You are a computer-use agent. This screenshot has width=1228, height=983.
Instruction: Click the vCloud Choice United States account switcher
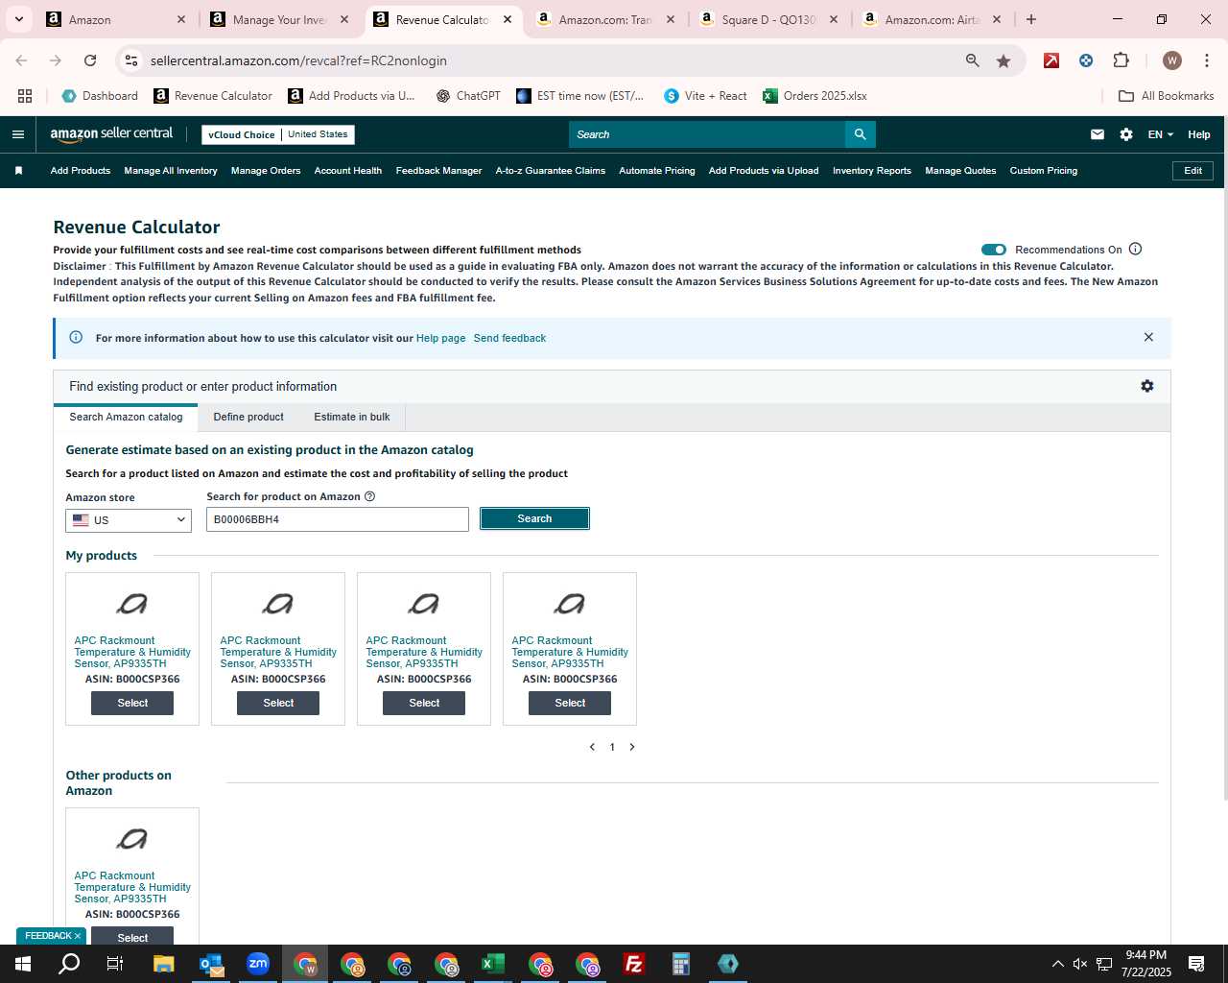[x=278, y=134]
